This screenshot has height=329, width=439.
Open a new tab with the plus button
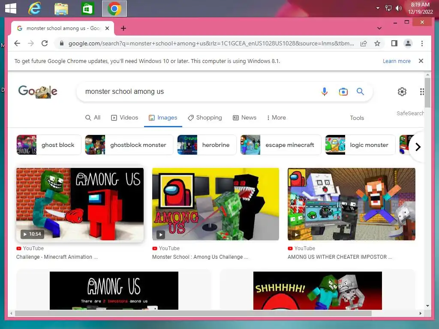123,28
